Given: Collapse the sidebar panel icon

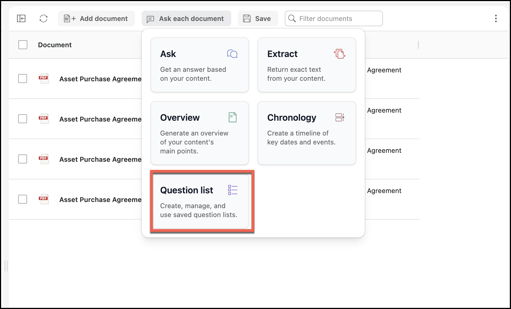Looking at the screenshot, I should (x=21, y=18).
